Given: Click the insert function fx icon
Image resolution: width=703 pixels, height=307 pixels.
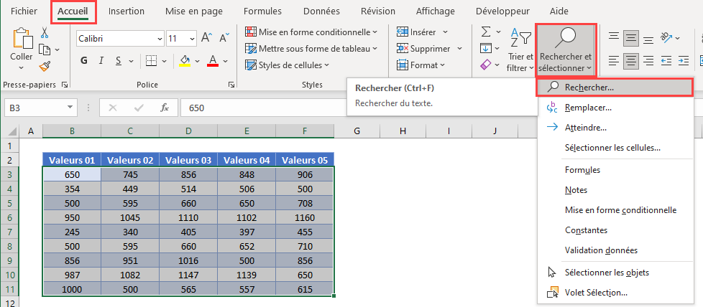Looking at the screenshot, I should tap(165, 108).
